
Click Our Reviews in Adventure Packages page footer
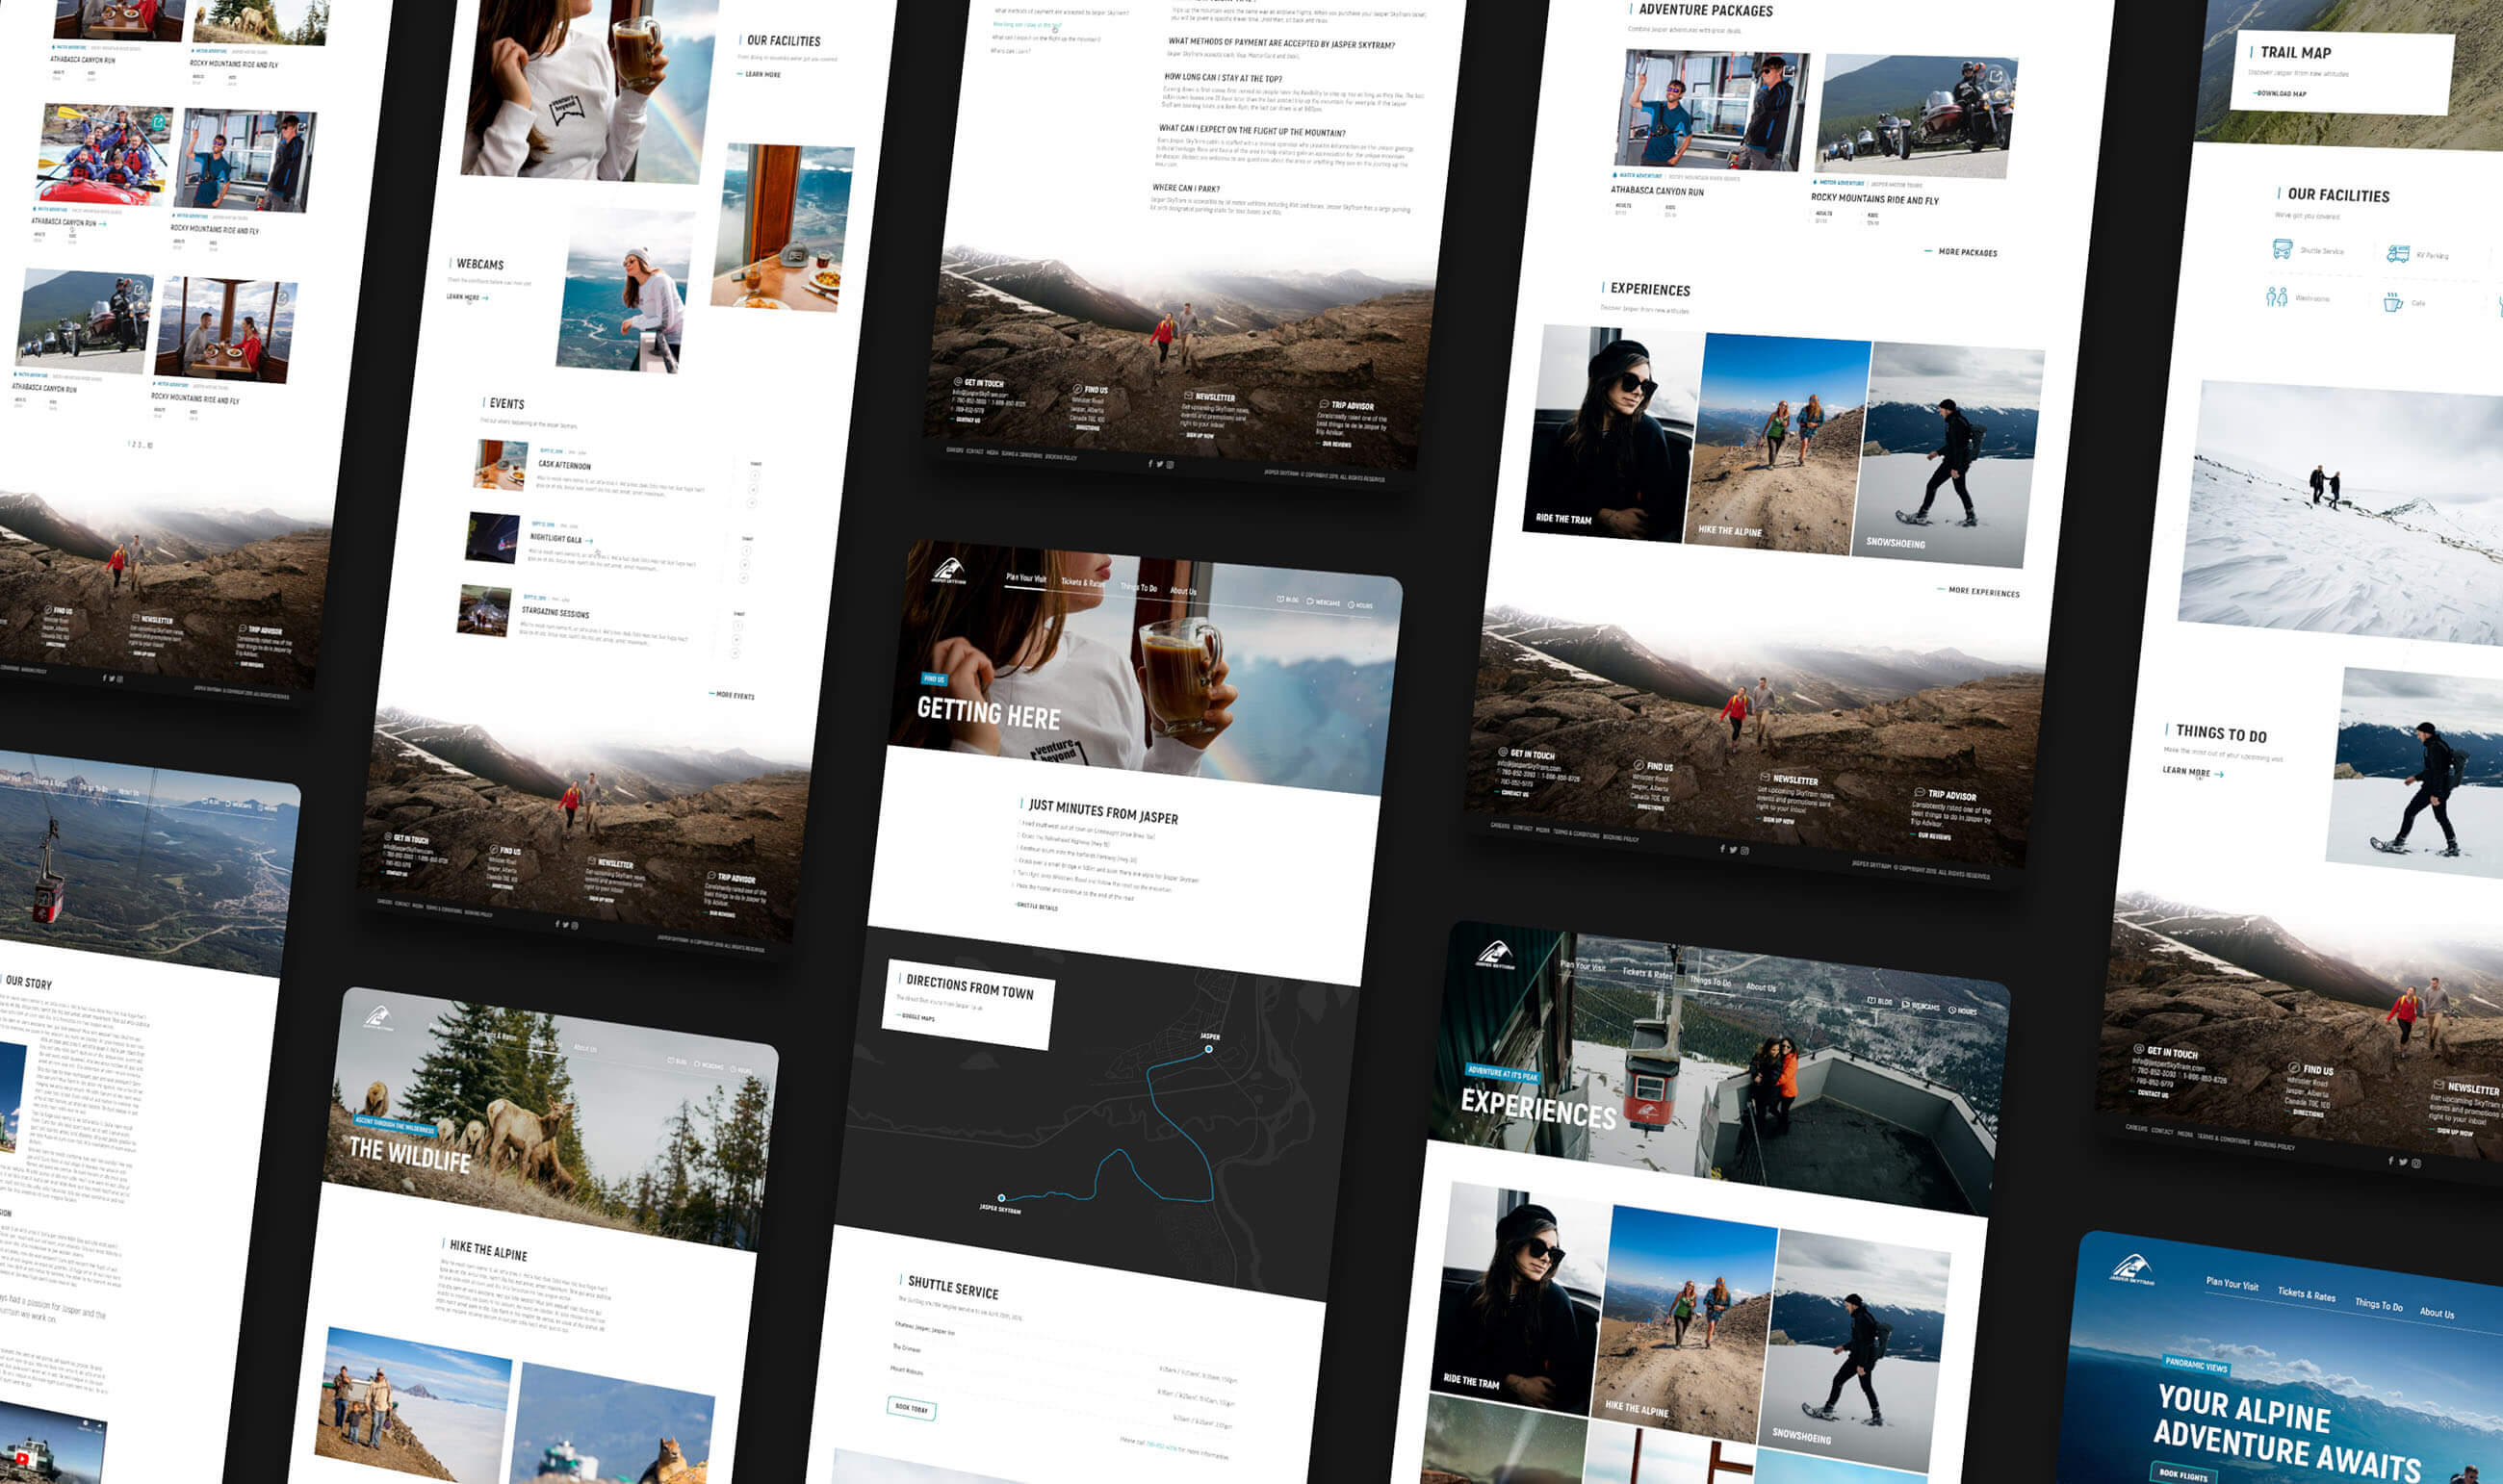pyautogui.click(x=1931, y=835)
